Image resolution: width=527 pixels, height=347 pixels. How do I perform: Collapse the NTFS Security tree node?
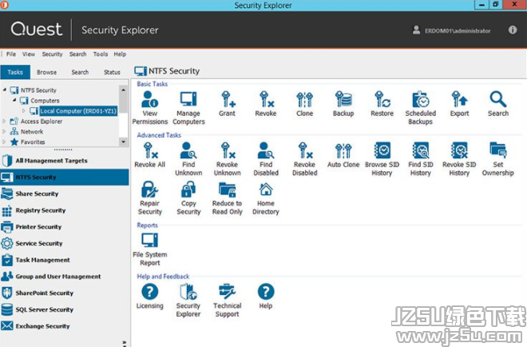(4, 90)
